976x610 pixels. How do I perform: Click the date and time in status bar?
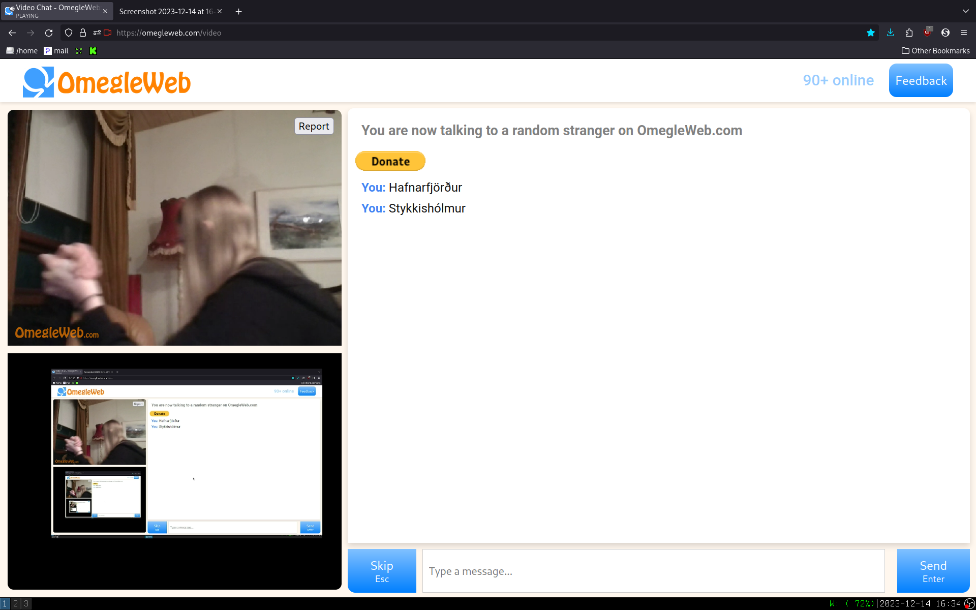921,603
